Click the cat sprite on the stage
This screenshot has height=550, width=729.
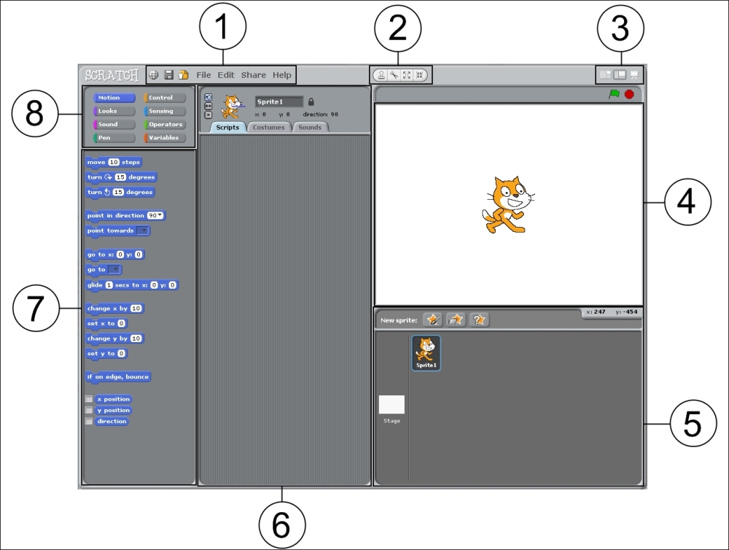tap(507, 204)
